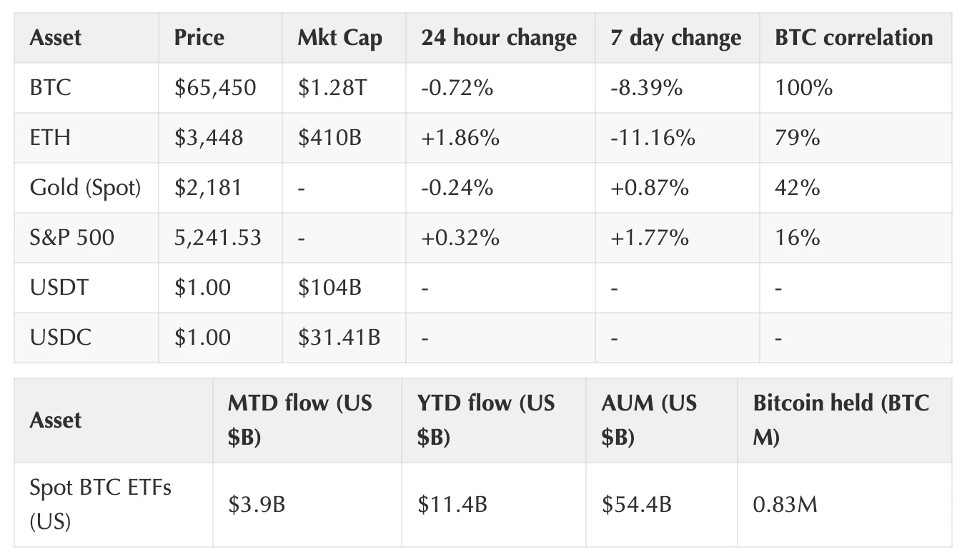
Task: Click the Spot BTC ETFs (US) label
Action: tap(100, 505)
